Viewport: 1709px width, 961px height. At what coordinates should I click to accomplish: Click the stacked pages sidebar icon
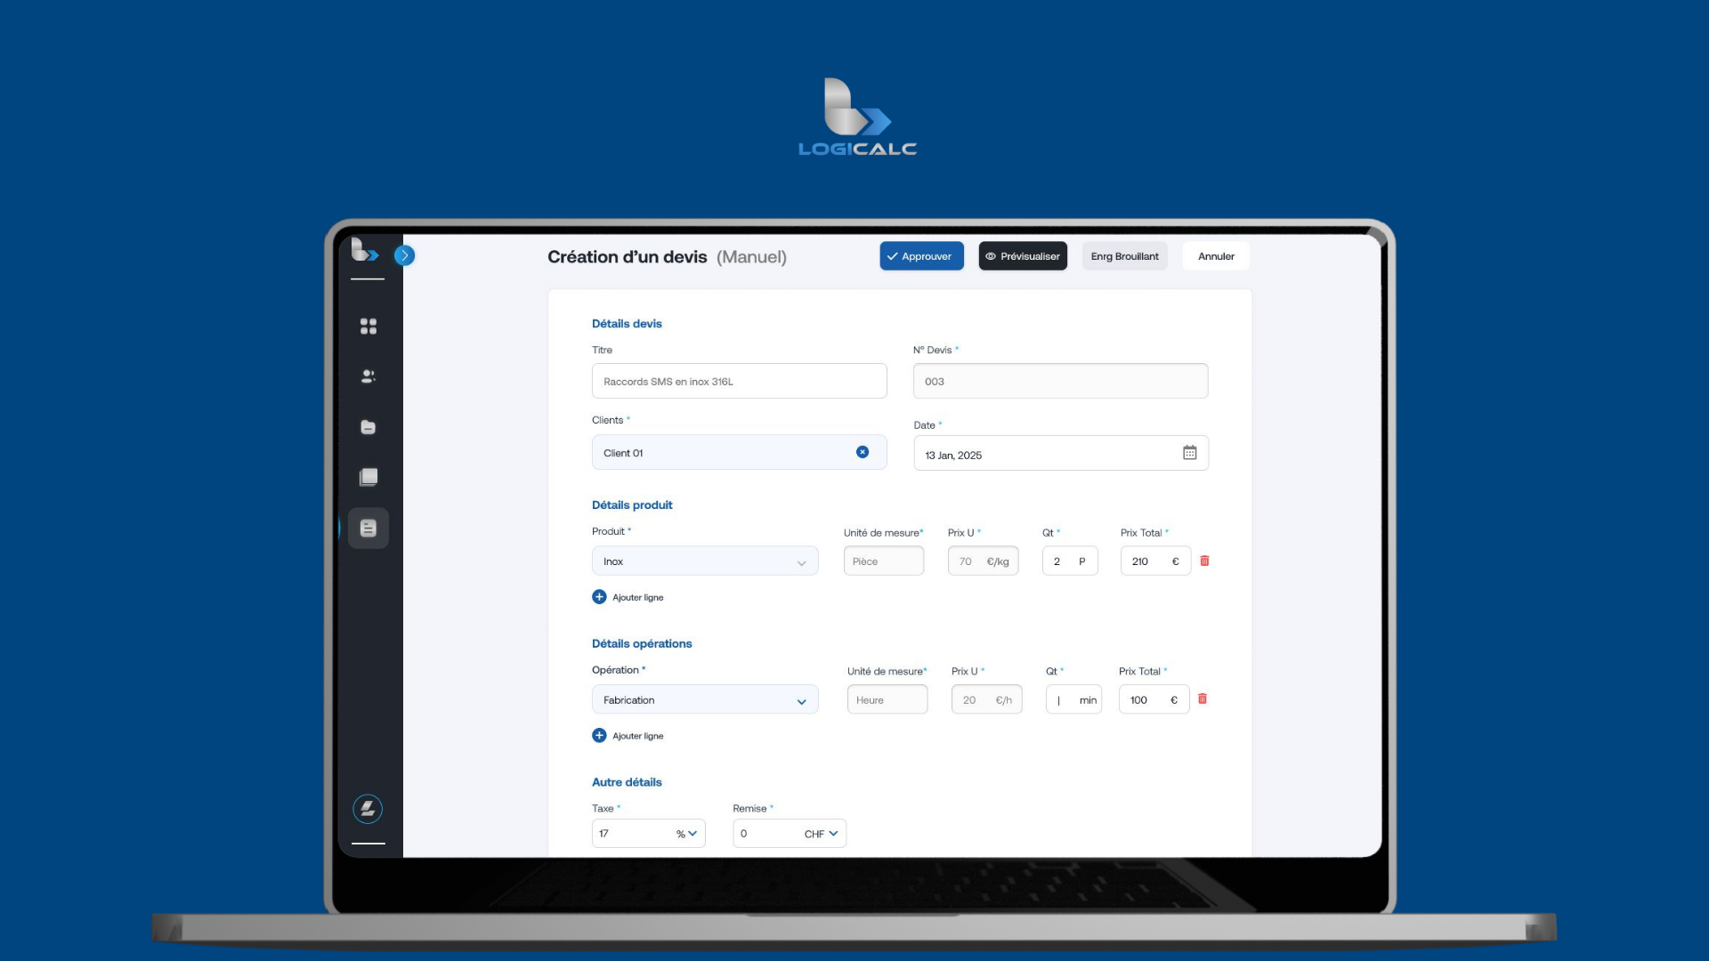tap(368, 478)
